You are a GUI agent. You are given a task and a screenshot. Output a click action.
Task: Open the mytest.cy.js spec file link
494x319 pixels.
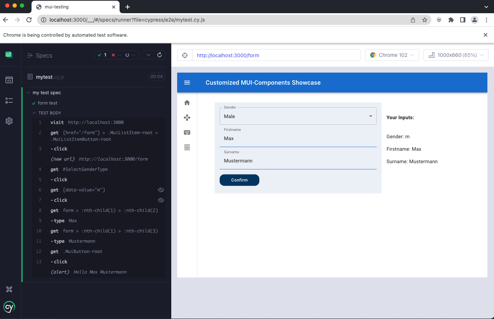coord(50,77)
